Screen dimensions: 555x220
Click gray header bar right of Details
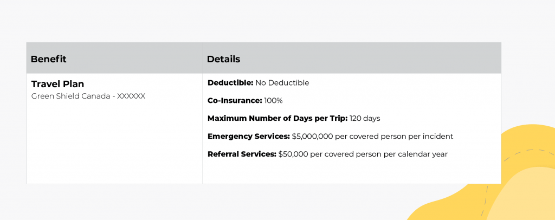[372, 58]
